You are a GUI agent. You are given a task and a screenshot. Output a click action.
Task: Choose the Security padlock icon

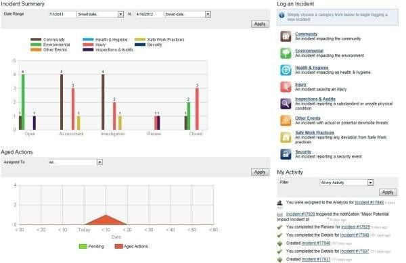[286, 154]
